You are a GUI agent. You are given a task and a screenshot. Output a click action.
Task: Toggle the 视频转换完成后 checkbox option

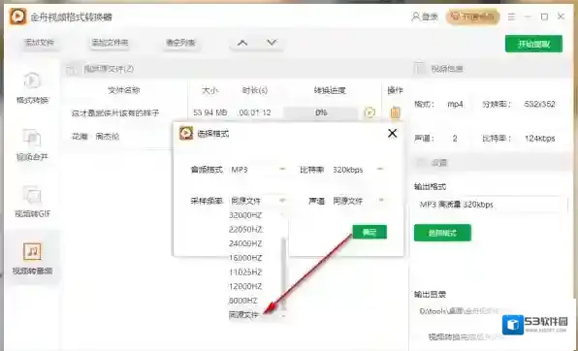coord(466,336)
